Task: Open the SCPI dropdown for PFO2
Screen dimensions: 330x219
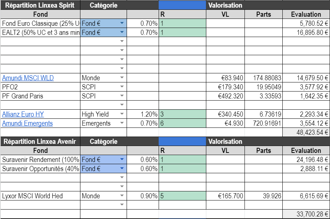Action: pos(122,87)
